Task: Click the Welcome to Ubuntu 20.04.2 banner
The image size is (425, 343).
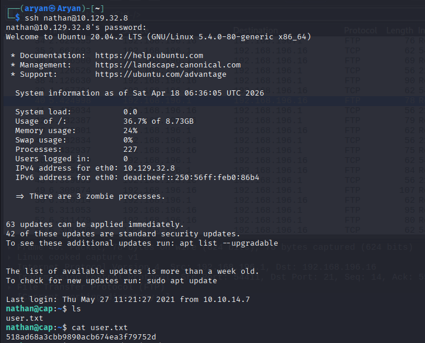Action: 158,37
